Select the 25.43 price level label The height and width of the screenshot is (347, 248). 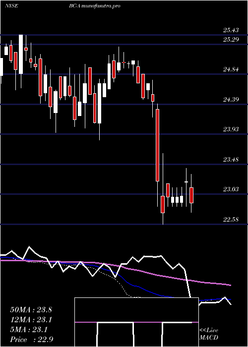pos(232,30)
